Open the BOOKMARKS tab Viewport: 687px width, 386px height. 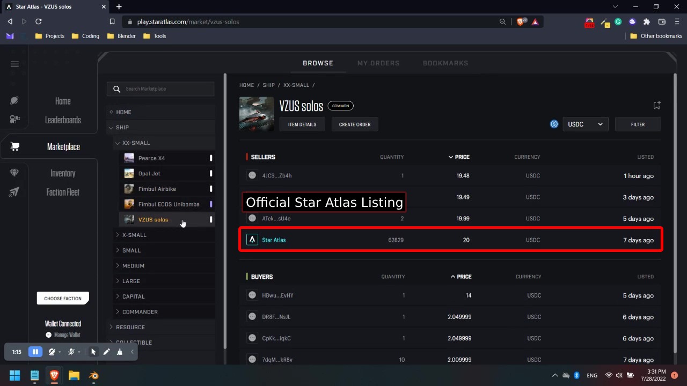coord(445,63)
